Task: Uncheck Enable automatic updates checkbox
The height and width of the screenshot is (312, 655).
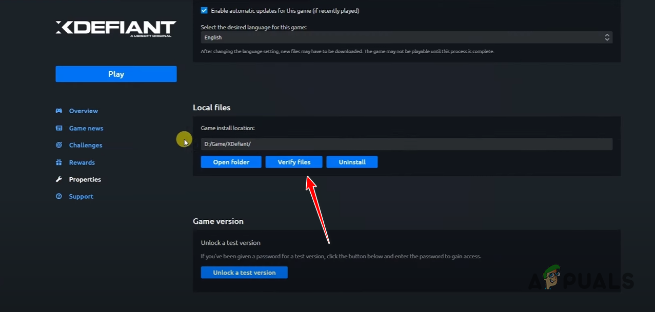Action: (x=204, y=10)
